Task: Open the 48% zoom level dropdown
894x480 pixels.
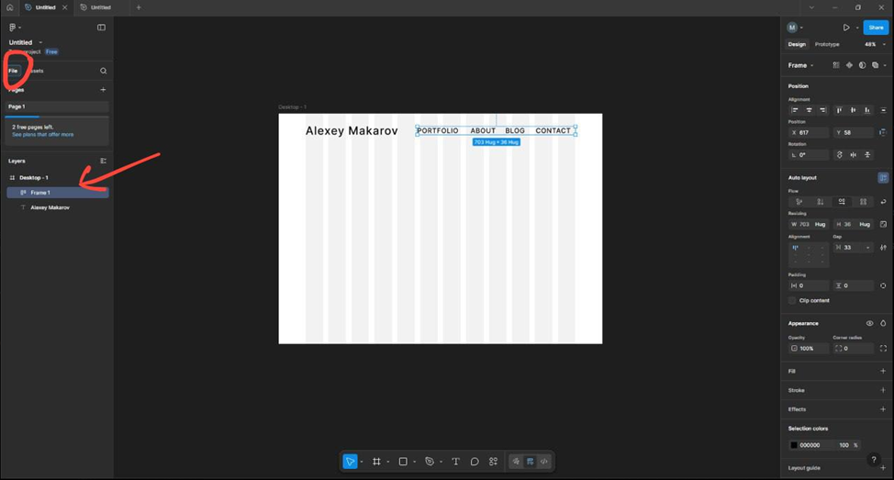Action: pyautogui.click(x=872, y=44)
